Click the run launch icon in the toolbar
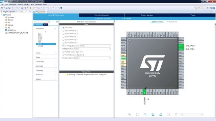Screen dimensions: 216x121 click(34, 8)
